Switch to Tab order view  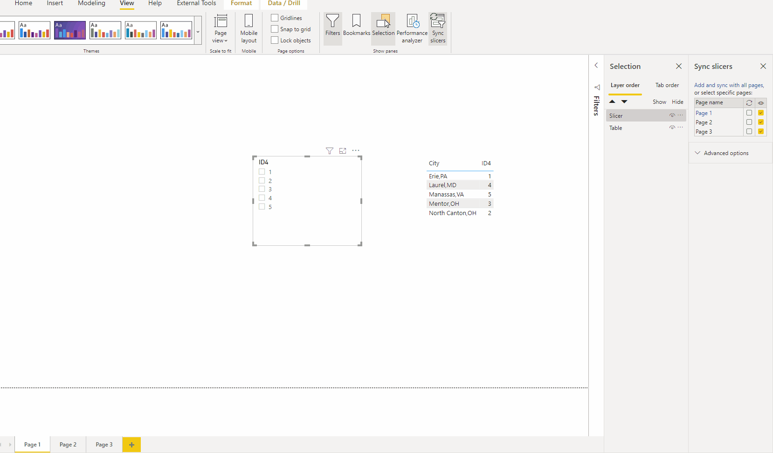pyautogui.click(x=667, y=85)
